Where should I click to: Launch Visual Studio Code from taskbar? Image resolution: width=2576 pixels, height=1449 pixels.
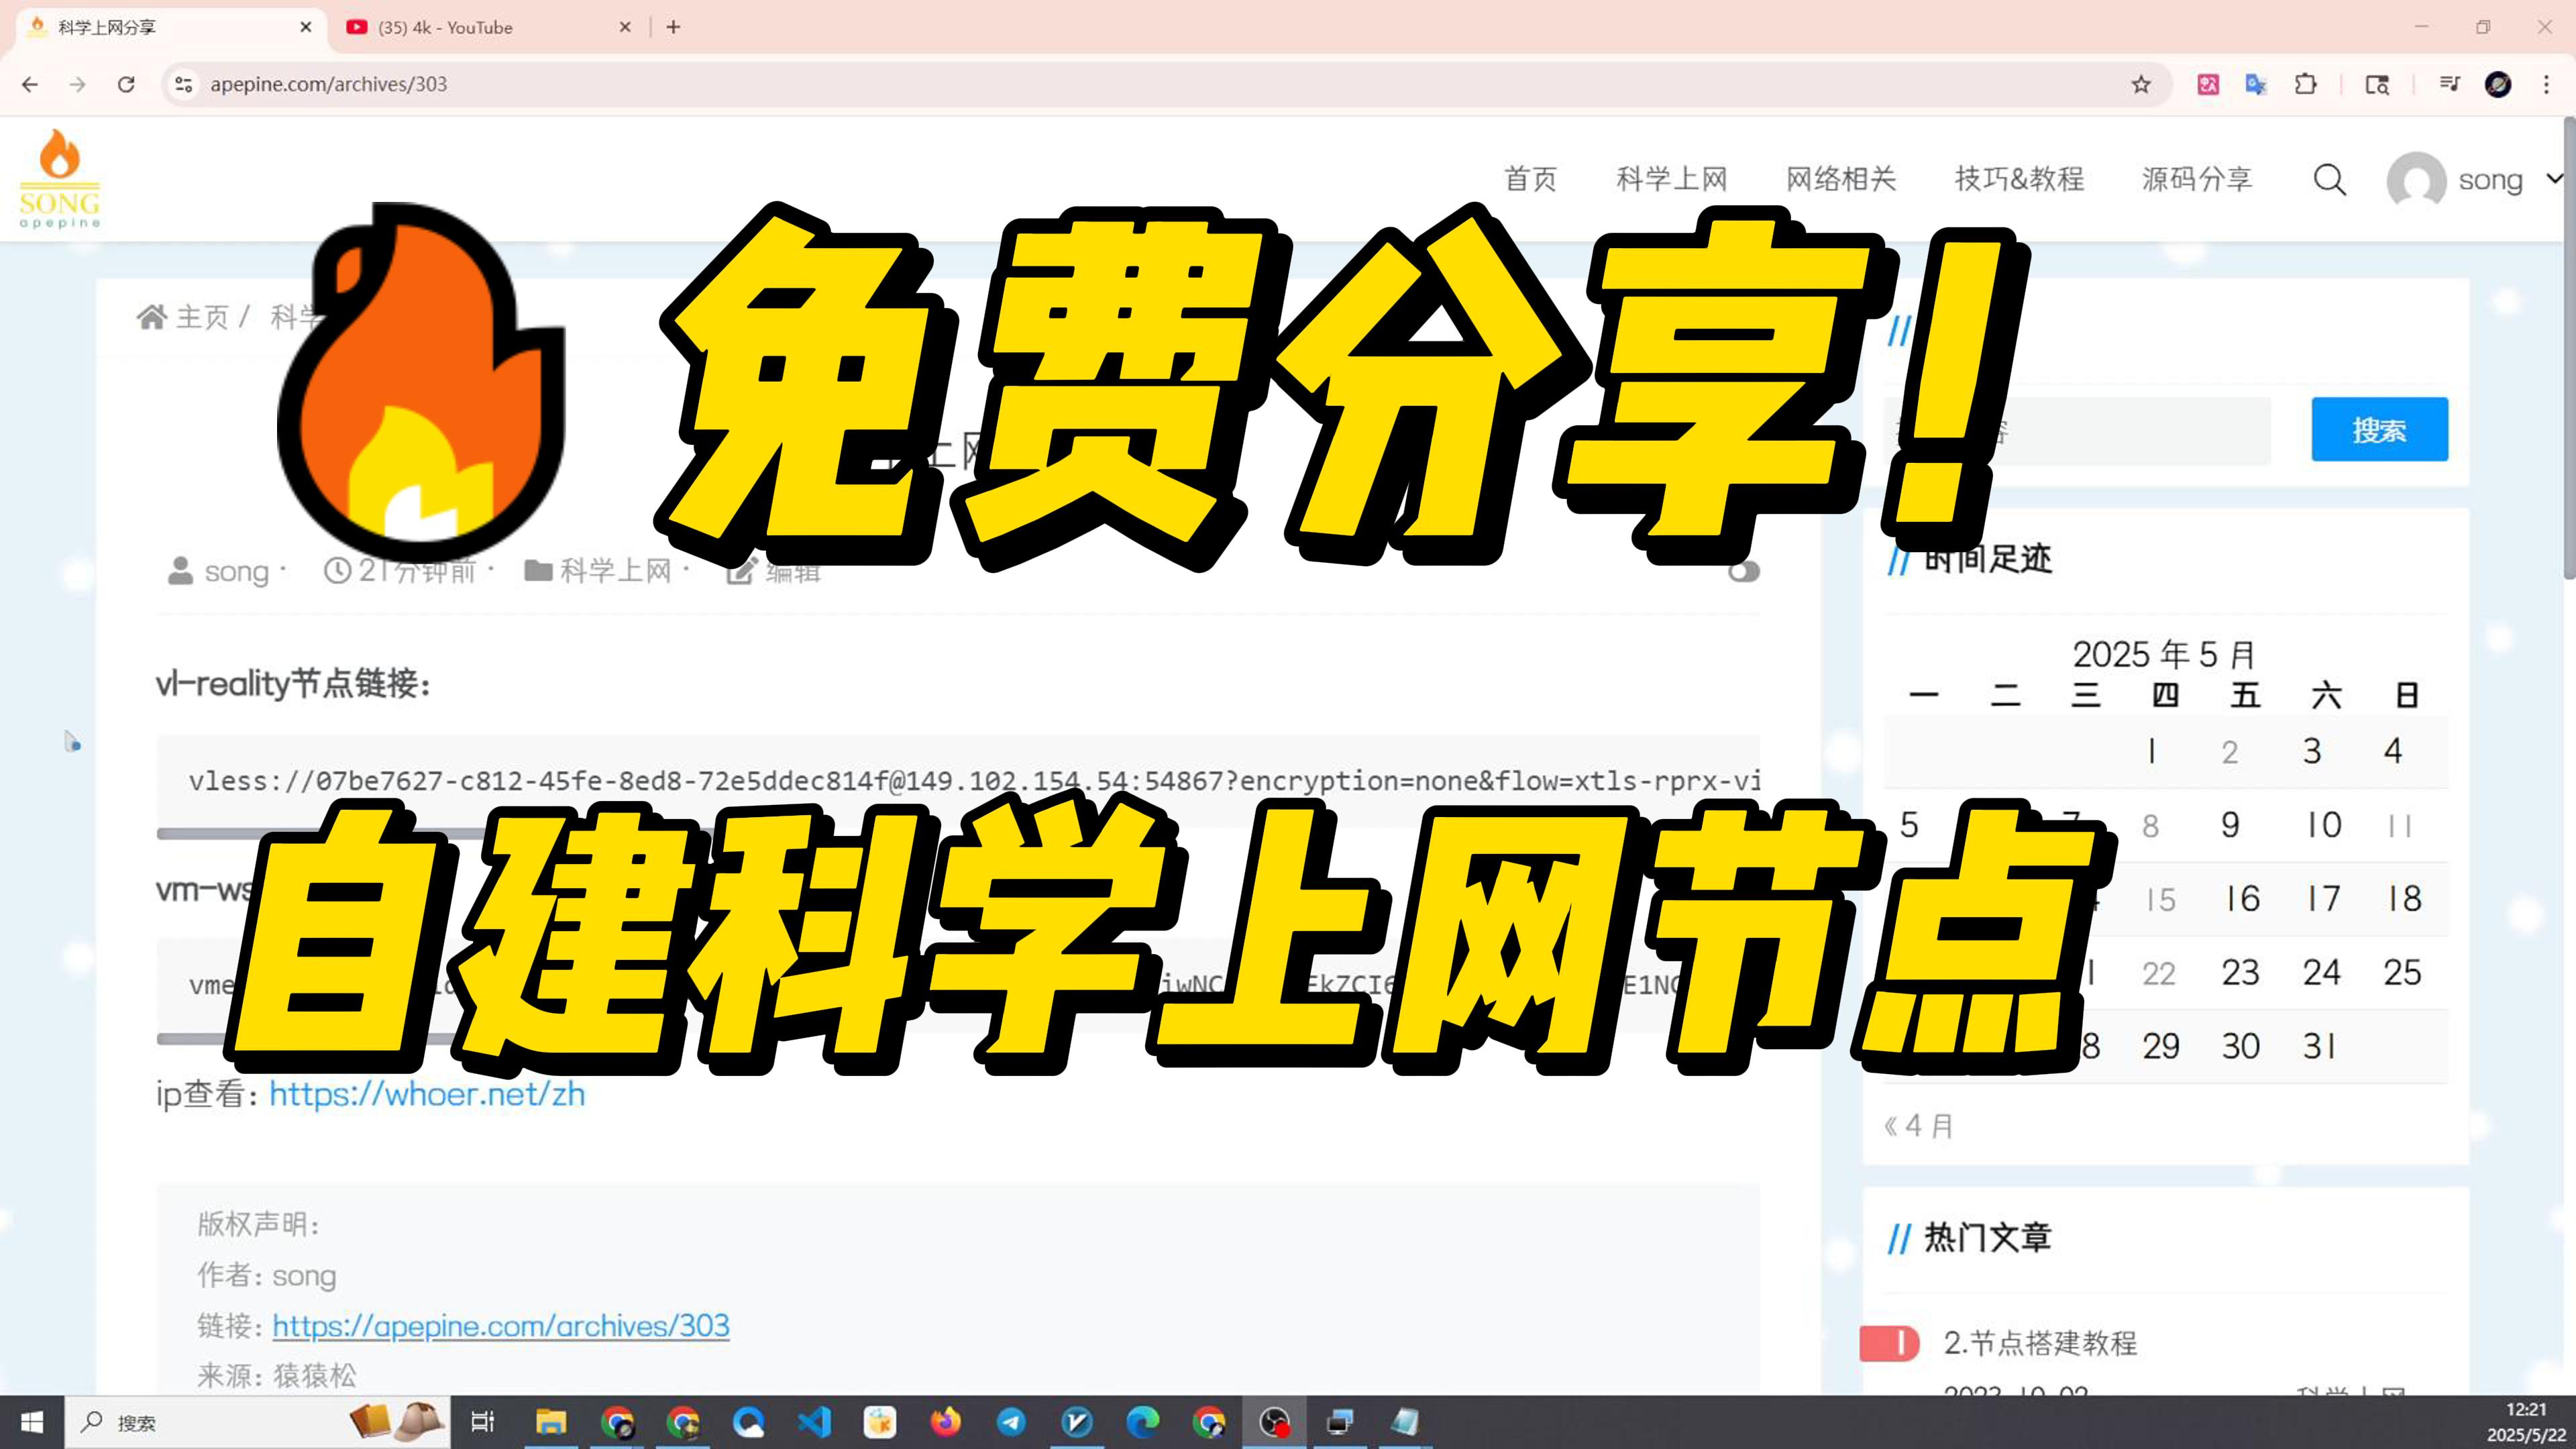[x=815, y=1421]
